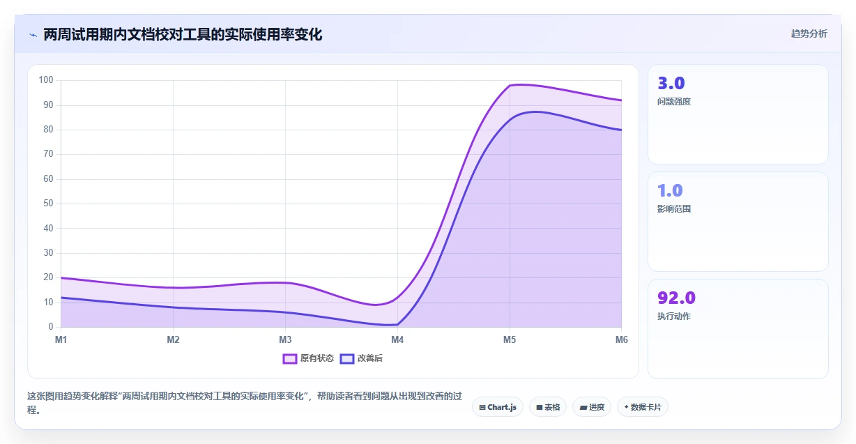Image resolution: width=856 pixels, height=444 pixels.
Task: Click the 20 y-axis value
Action: pyautogui.click(x=48, y=277)
